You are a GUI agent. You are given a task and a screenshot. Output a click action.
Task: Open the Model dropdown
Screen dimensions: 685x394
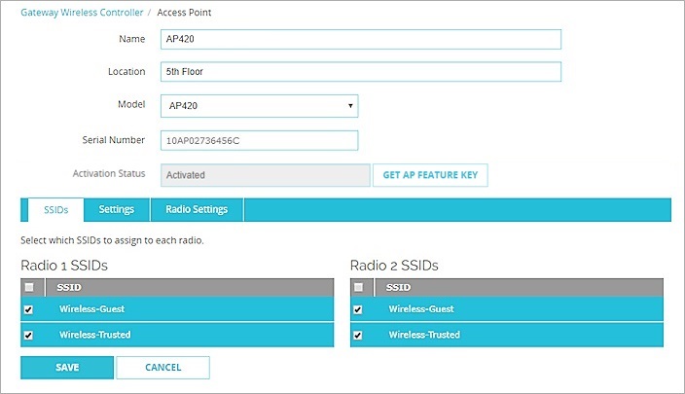point(259,105)
